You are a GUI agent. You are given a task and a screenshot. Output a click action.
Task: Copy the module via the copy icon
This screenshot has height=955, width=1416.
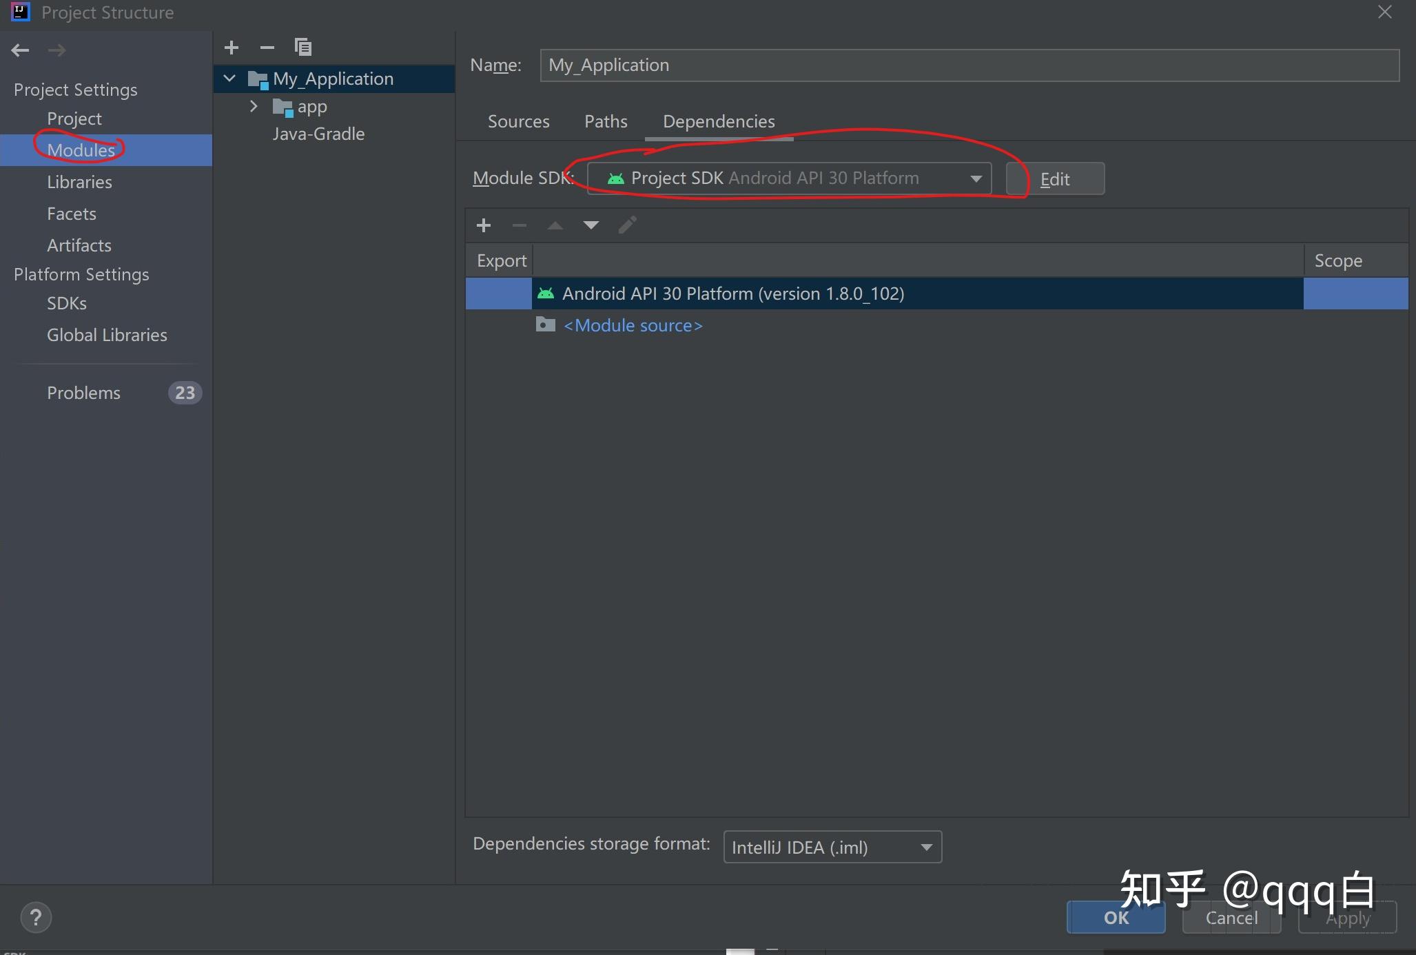point(302,47)
